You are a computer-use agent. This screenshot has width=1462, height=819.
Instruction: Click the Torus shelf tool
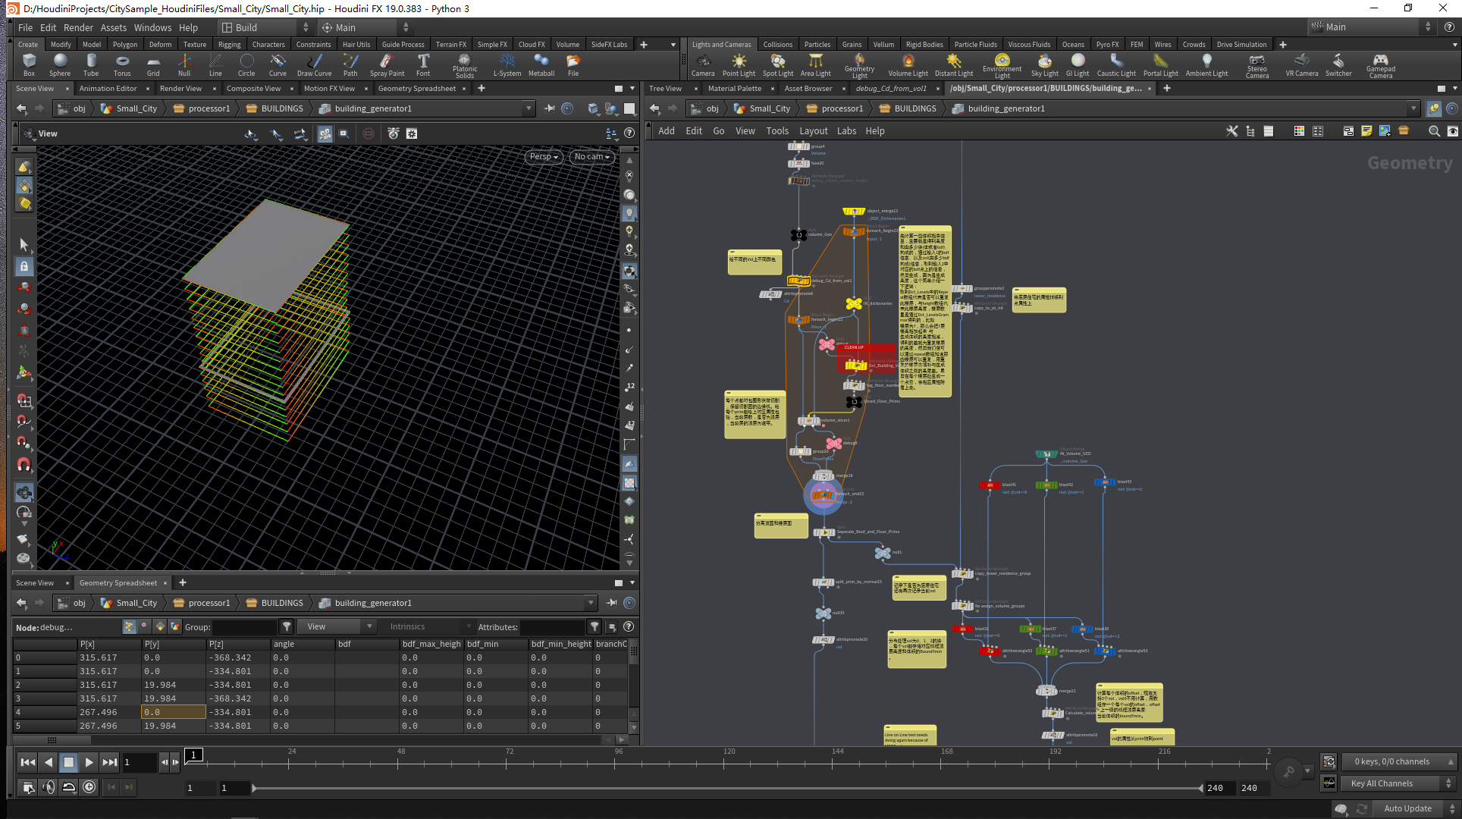122,64
